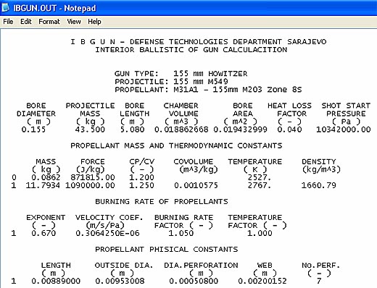The height and width of the screenshot is (288, 377).
Task: Click the heading 'PROPELLANT MASS AND THERMODYNAMIC CONSTANTS'
Action: click(176, 145)
